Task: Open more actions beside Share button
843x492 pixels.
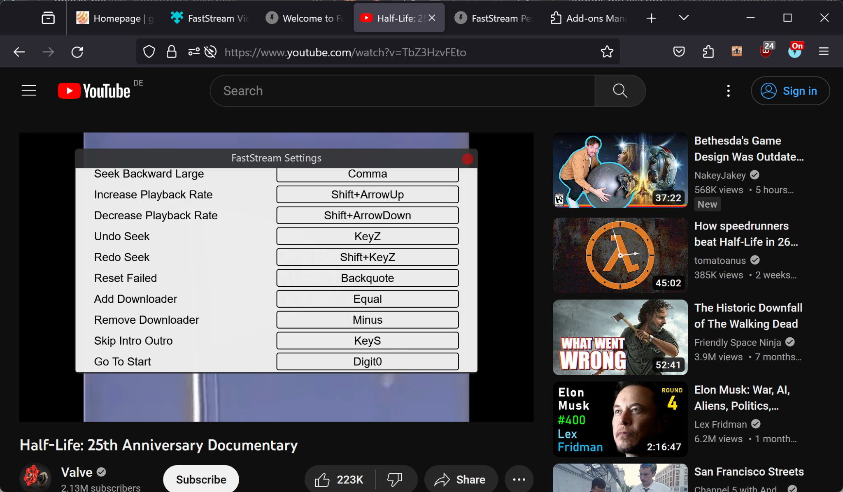Action: click(518, 479)
